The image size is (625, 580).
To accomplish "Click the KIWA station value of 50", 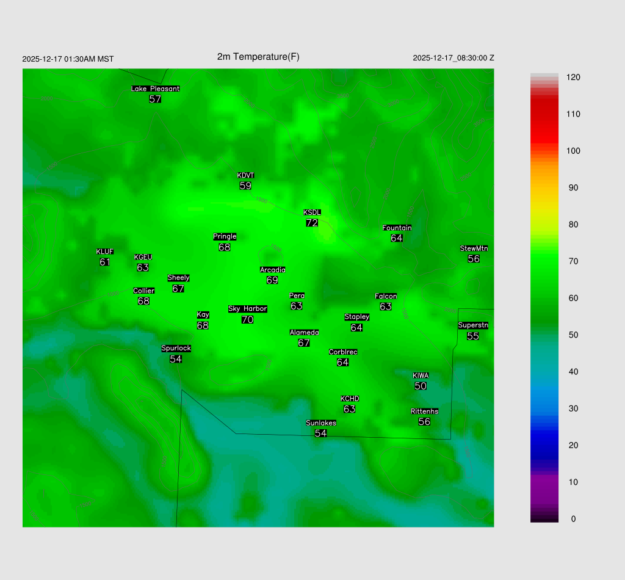I will point(421,386).
